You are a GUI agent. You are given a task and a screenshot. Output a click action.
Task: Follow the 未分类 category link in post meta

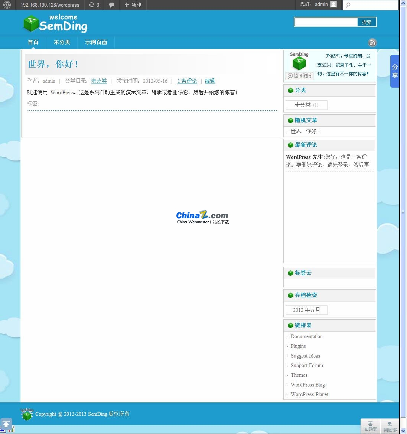99,81
